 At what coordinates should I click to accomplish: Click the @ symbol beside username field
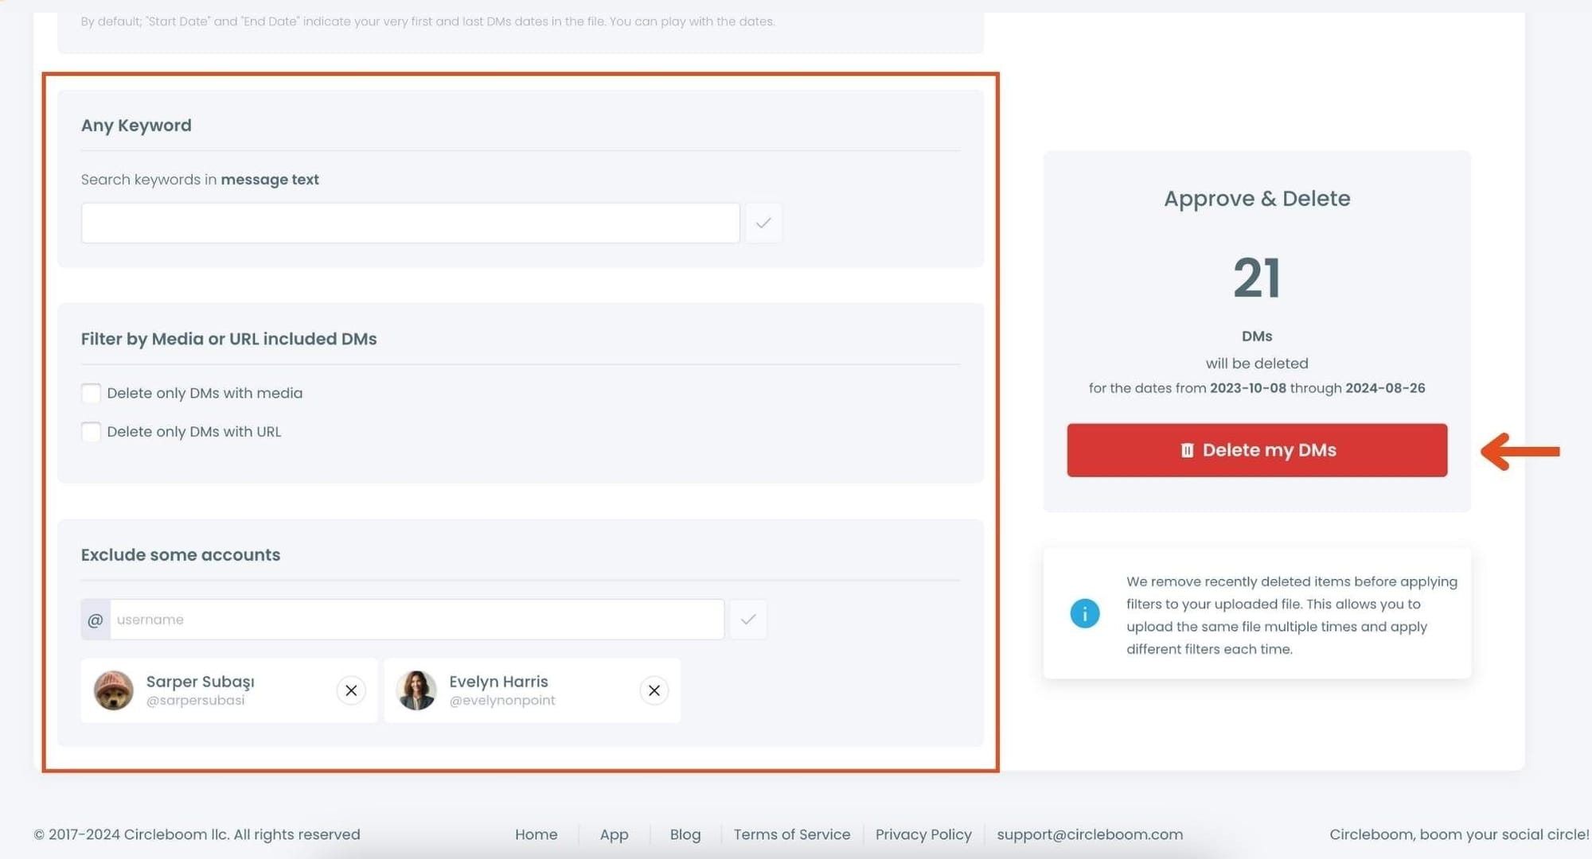click(96, 620)
